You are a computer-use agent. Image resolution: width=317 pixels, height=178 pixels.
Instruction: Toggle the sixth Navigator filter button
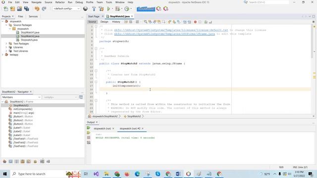(35, 162)
